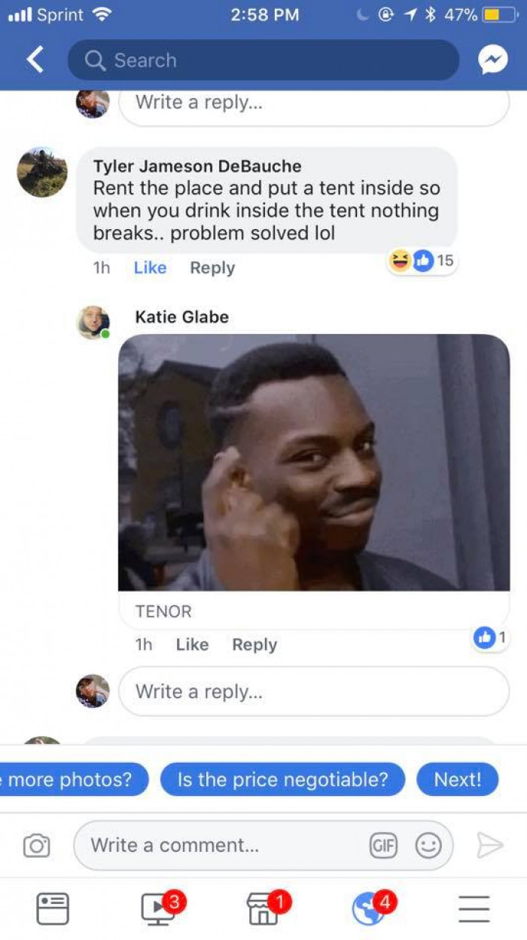Image resolution: width=527 pixels, height=940 pixels.
Task: Open notifications globe tab
Action: tap(369, 908)
